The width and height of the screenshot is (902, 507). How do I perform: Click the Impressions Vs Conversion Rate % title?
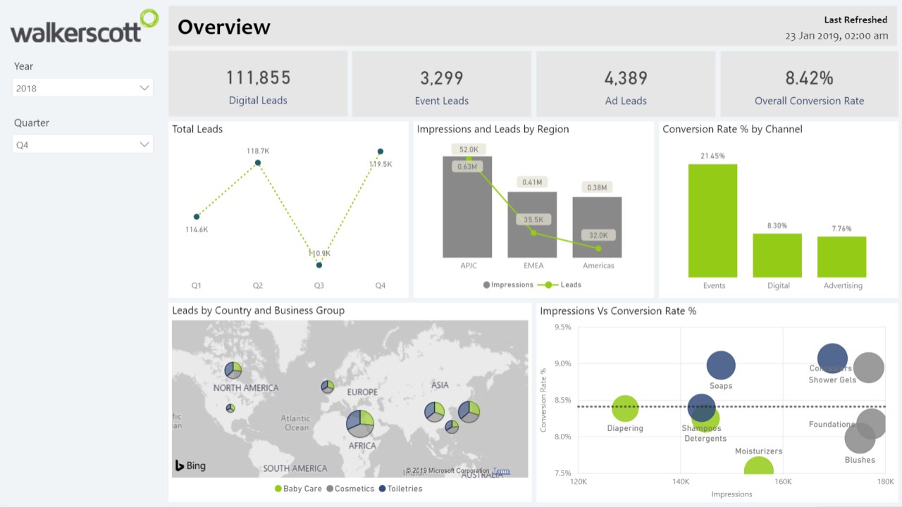(x=618, y=311)
